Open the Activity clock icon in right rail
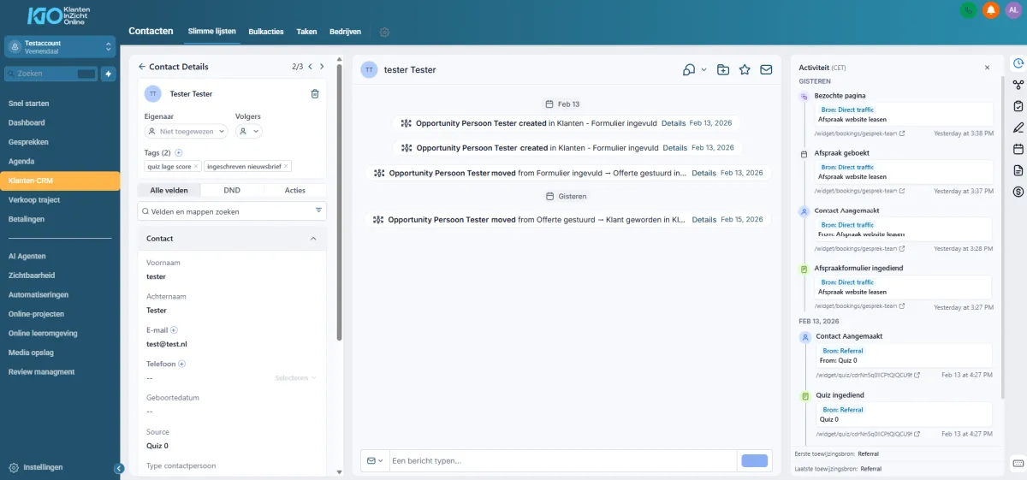 click(x=1018, y=62)
